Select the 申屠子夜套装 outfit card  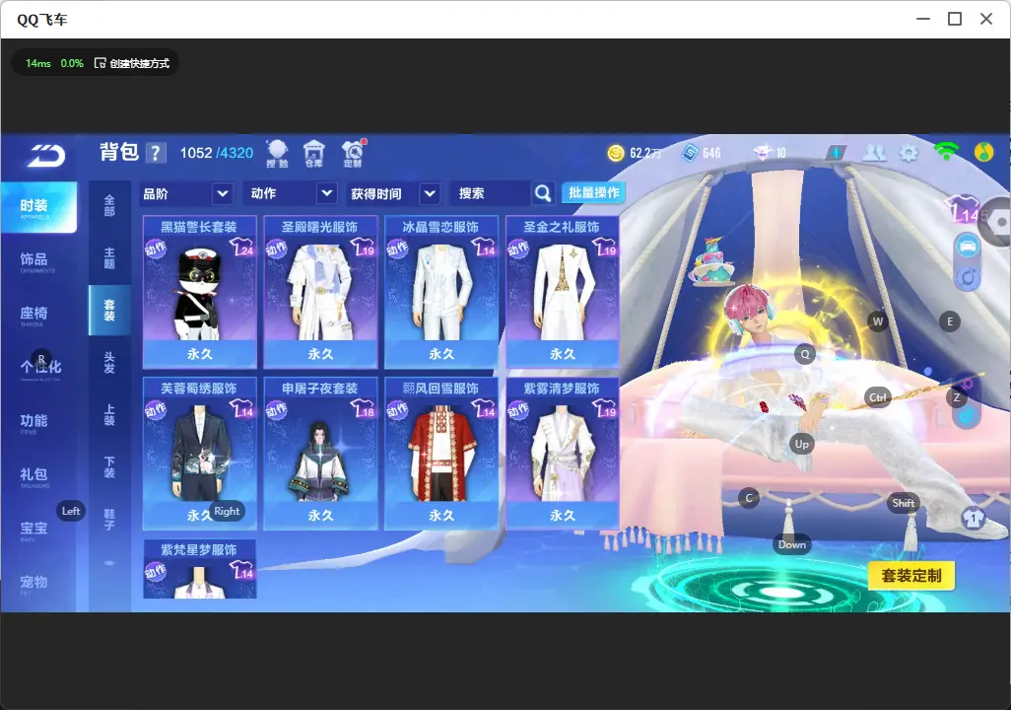(x=320, y=454)
